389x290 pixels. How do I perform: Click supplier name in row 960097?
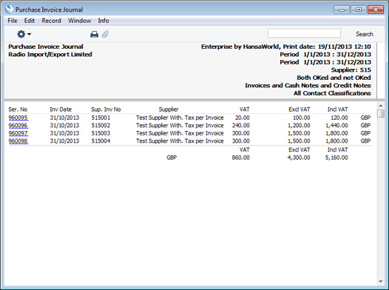(180, 133)
